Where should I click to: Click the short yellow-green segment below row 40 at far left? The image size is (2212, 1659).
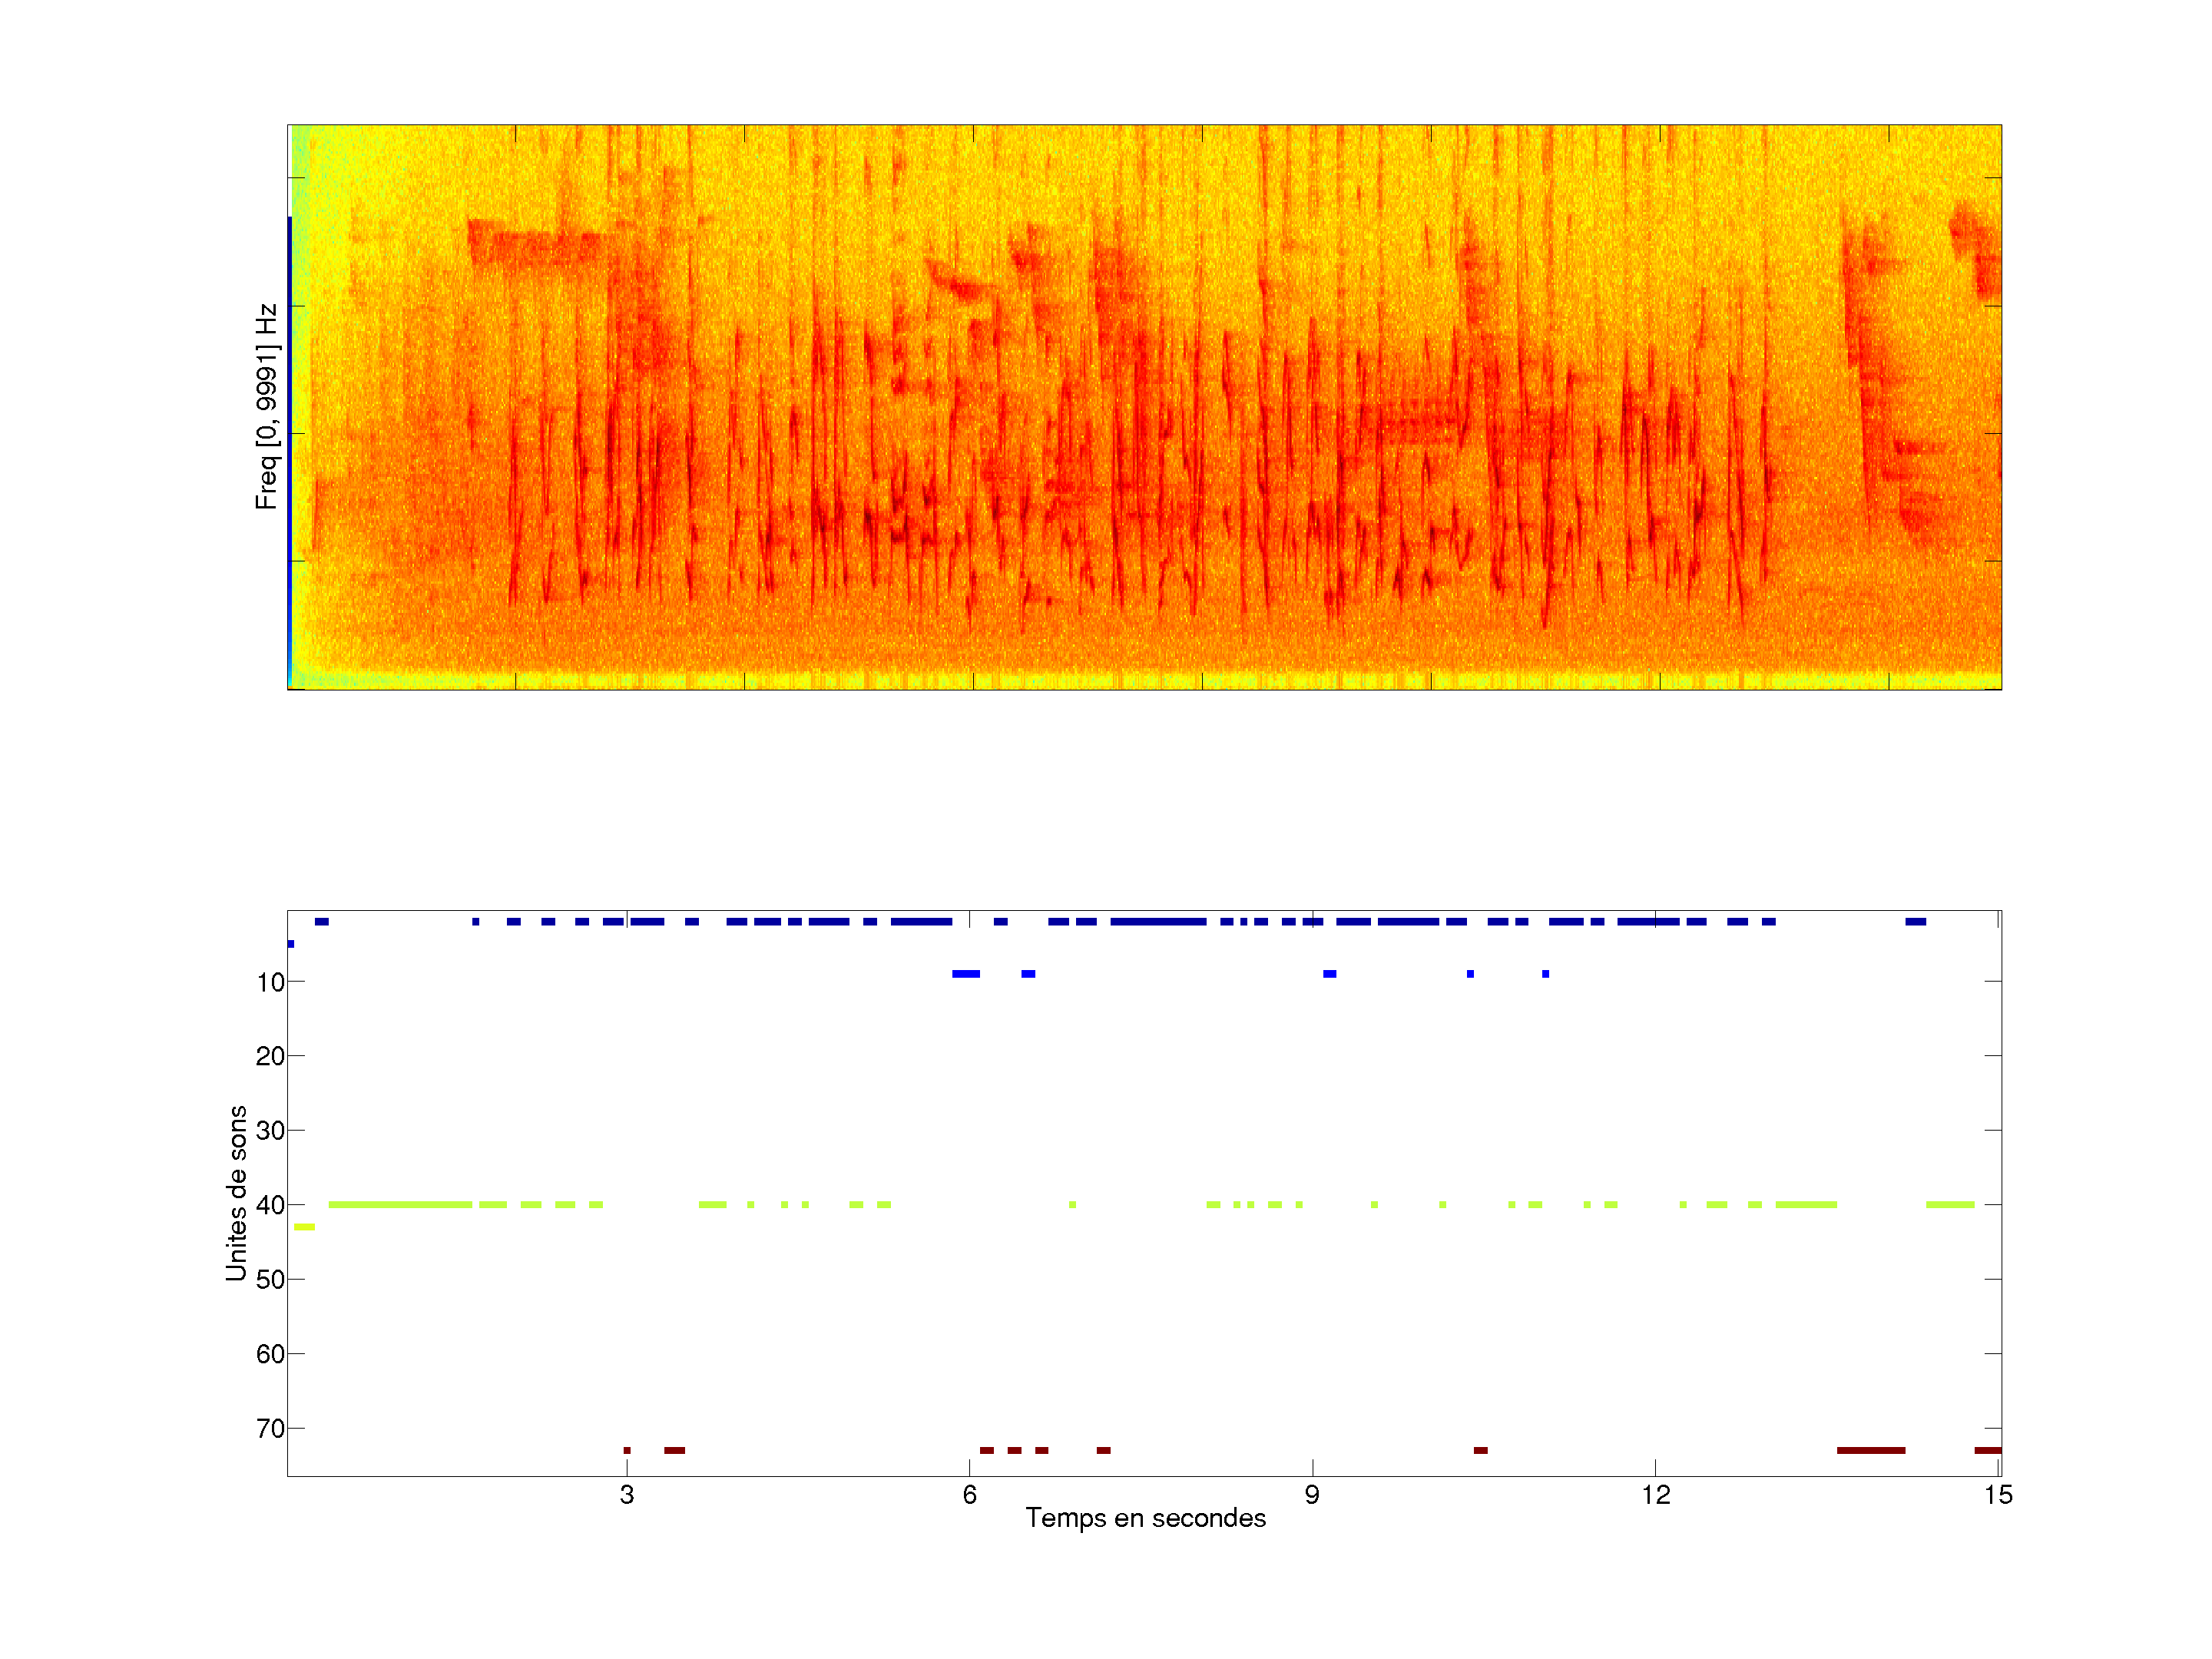[x=304, y=1227]
